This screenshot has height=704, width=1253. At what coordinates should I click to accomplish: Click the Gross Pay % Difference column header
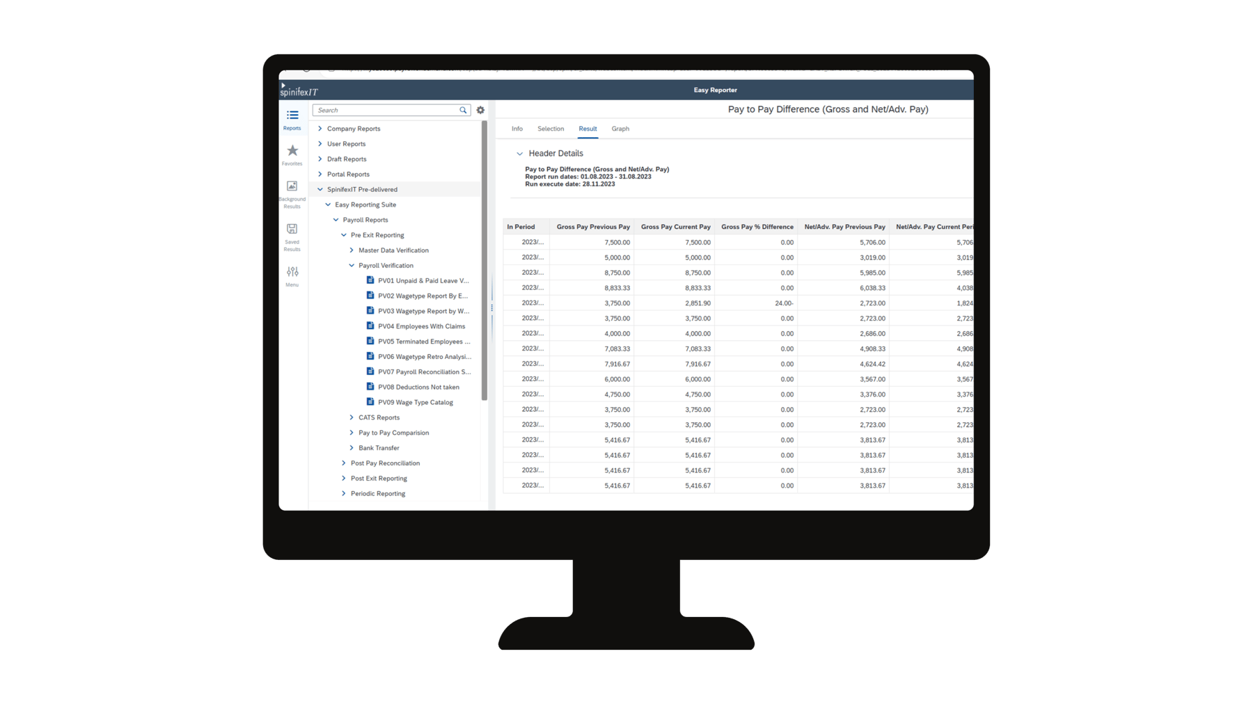[x=757, y=227]
